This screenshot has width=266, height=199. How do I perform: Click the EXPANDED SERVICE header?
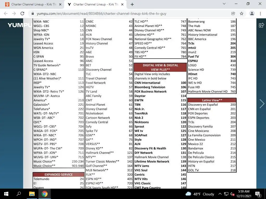click(58, 174)
